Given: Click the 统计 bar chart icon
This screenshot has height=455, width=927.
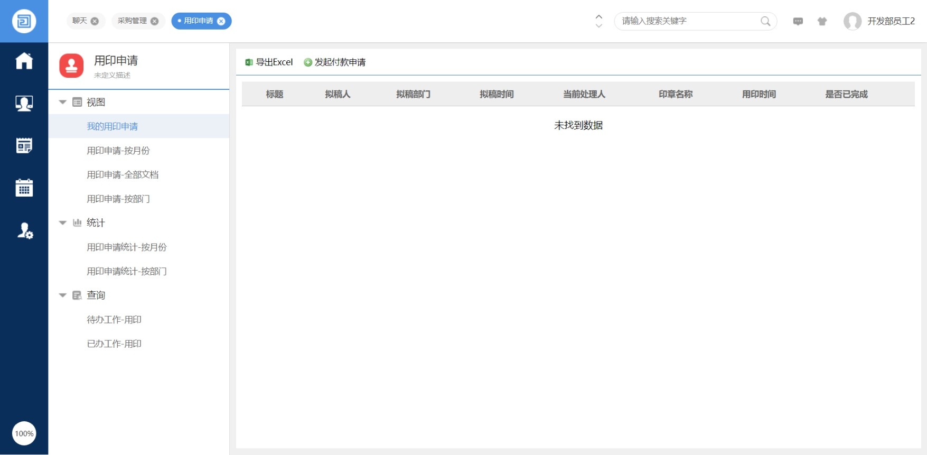Looking at the screenshot, I should [77, 222].
